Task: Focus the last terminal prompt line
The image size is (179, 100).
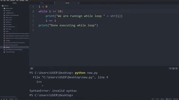Action: 51,95
